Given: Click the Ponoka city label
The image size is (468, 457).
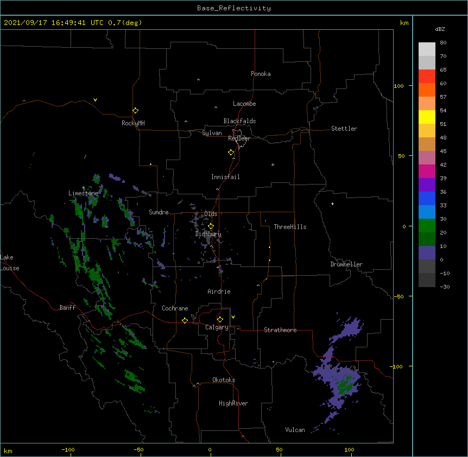Looking at the screenshot, I should [x=261, y=74].
